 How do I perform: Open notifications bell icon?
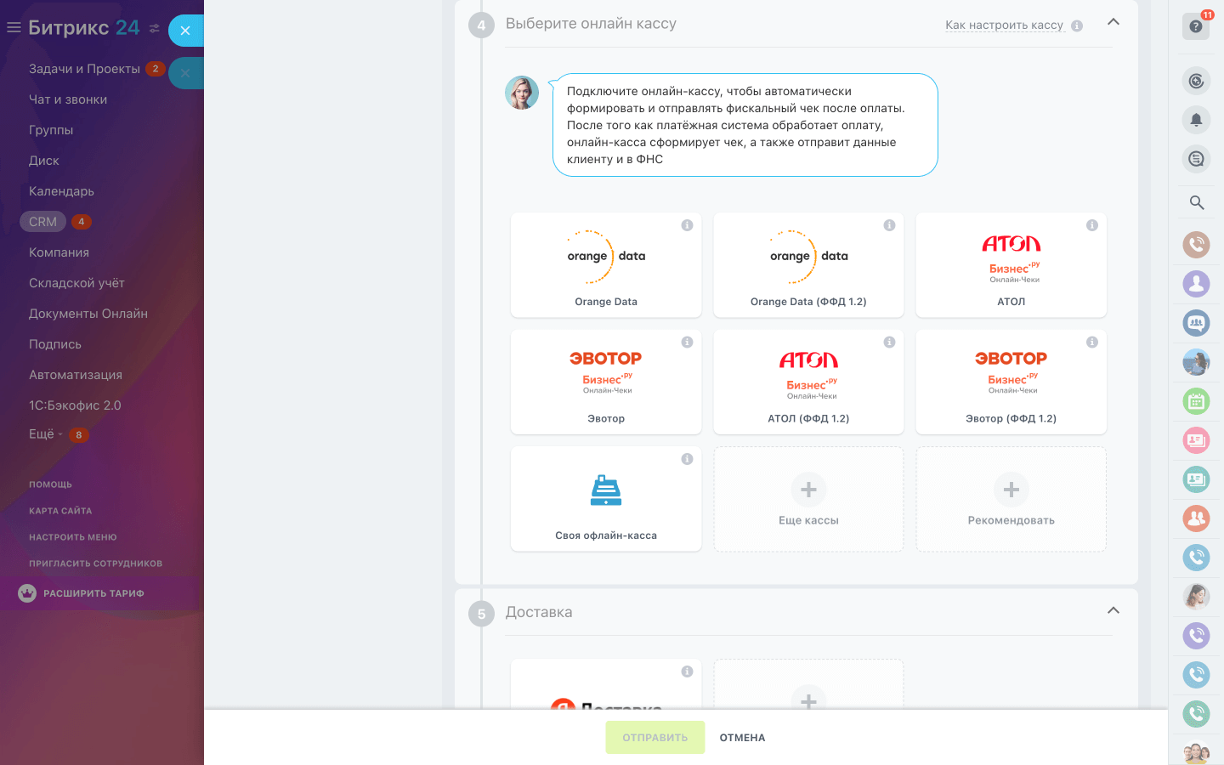click(1196, 120)
